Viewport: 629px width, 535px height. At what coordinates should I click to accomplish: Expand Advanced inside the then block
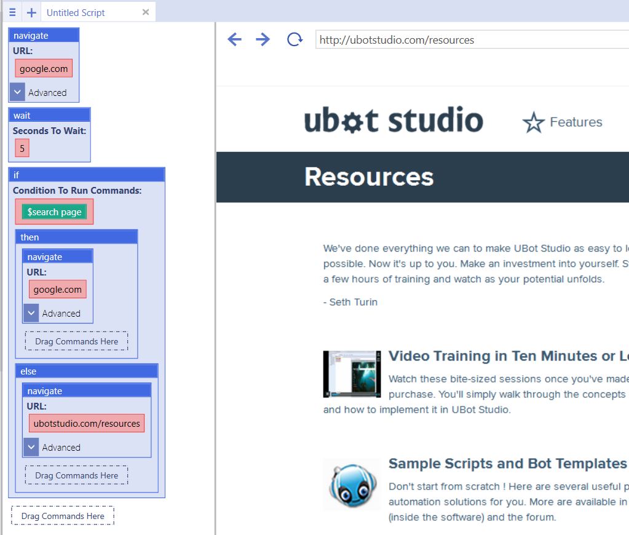[31, 313]
